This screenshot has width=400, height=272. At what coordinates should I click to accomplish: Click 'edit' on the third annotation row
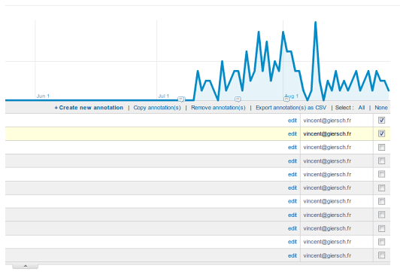pyautogui.click(x=292, y=147)
